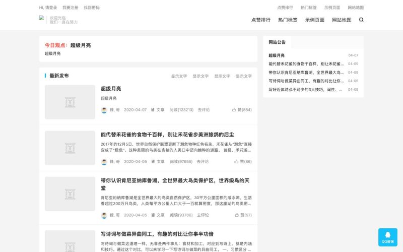Open 点赞排行 in main navigation
403x252 pixels.
click(260, 20)
